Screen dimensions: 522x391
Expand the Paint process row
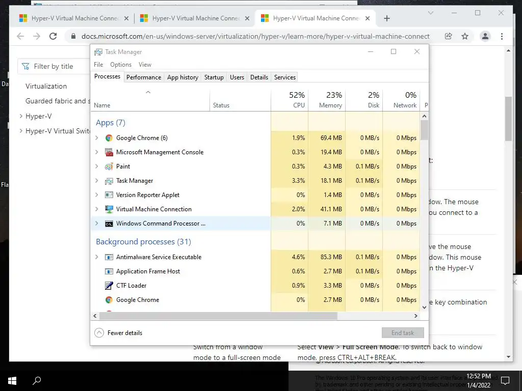coord(96,166)
